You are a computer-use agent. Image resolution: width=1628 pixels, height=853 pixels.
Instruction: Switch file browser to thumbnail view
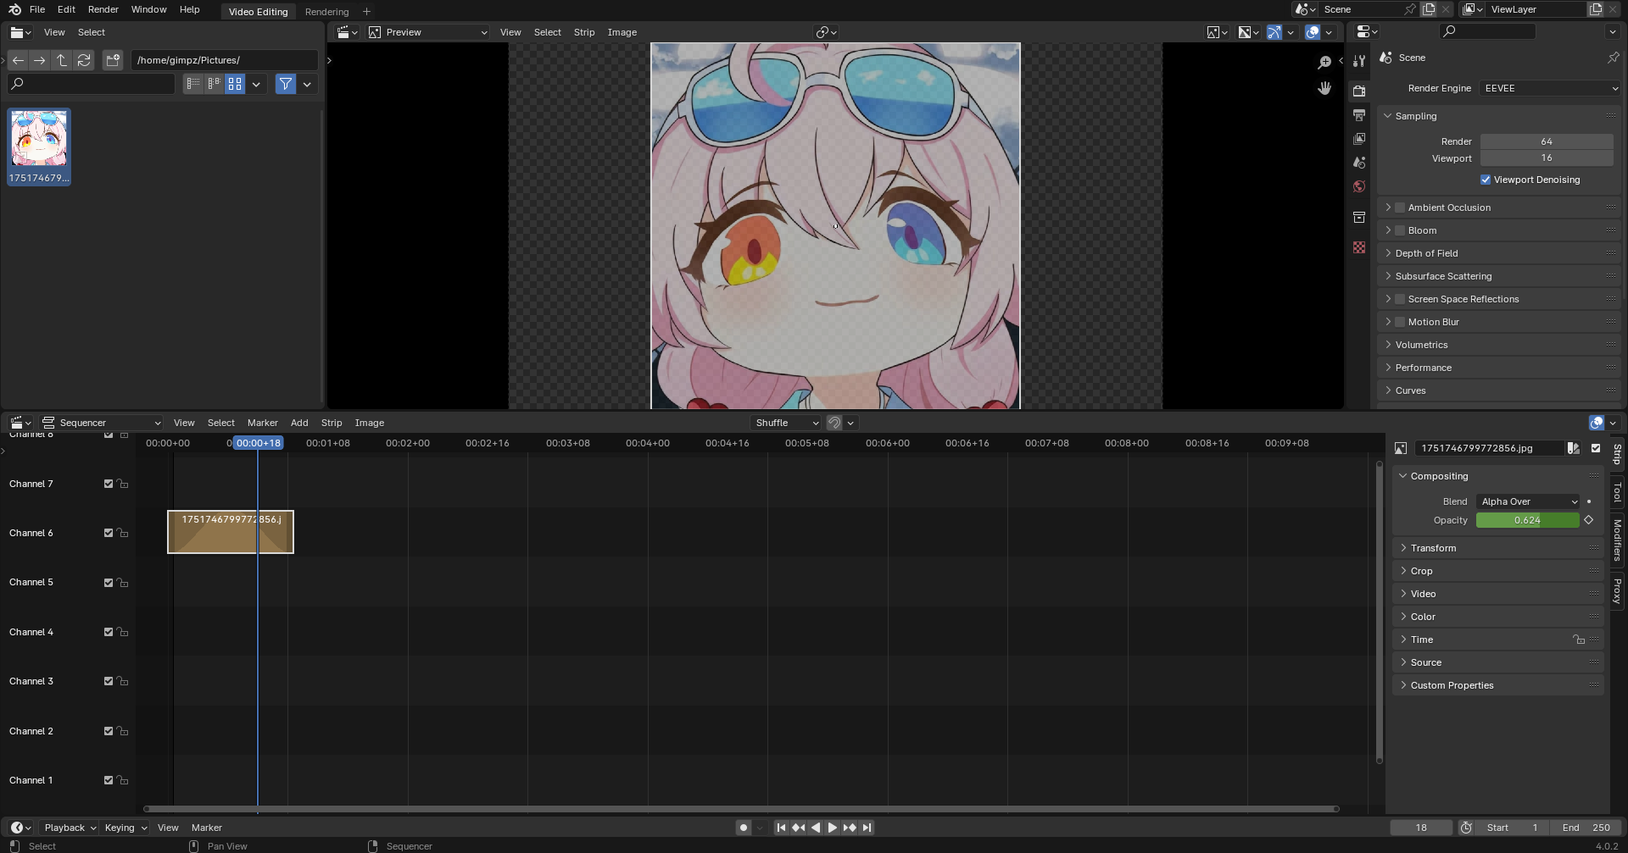235,84
